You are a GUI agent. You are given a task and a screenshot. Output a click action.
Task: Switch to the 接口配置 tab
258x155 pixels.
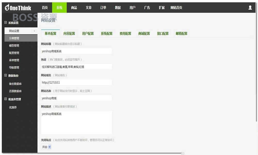pyautogui.click(x=163, y=33)
